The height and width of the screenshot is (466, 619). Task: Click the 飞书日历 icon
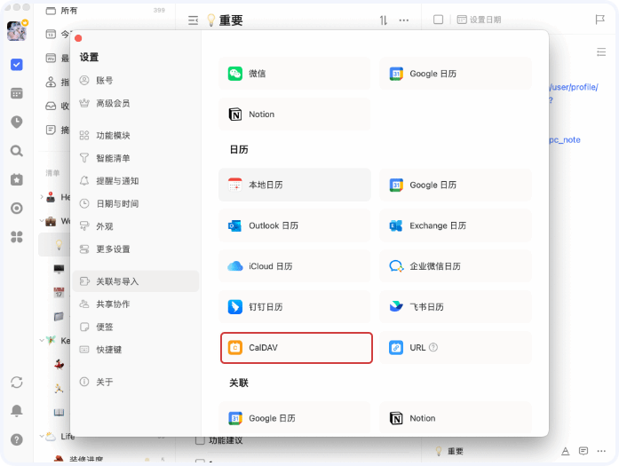[396, 307]
